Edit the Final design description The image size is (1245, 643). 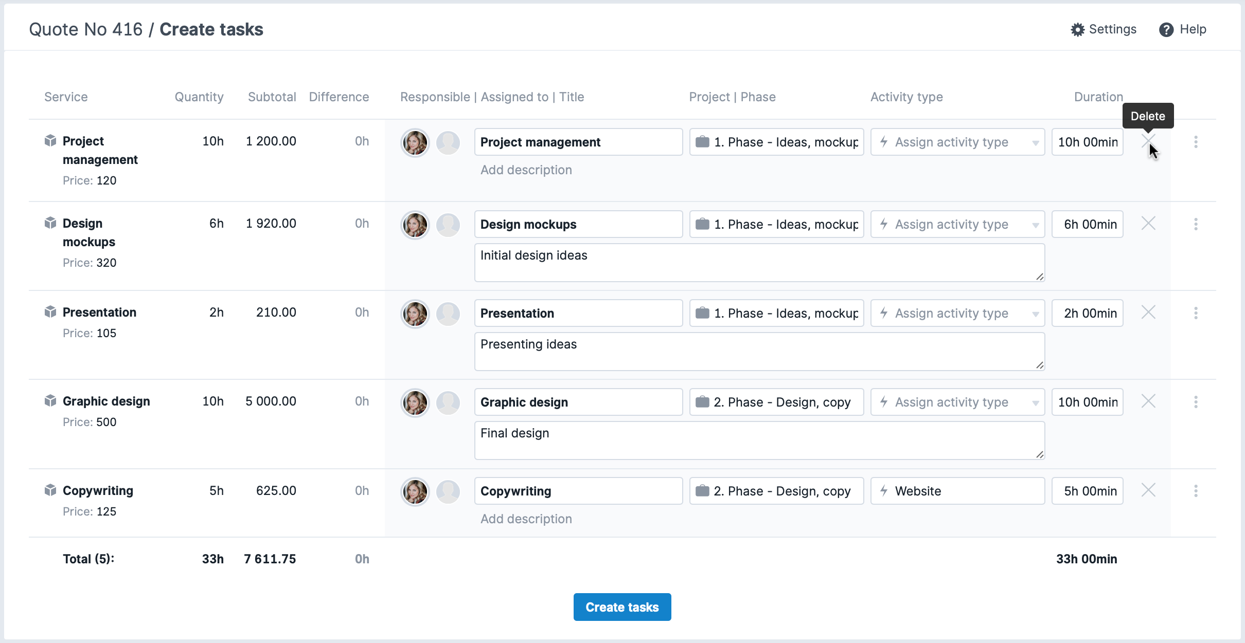(759, 440)
